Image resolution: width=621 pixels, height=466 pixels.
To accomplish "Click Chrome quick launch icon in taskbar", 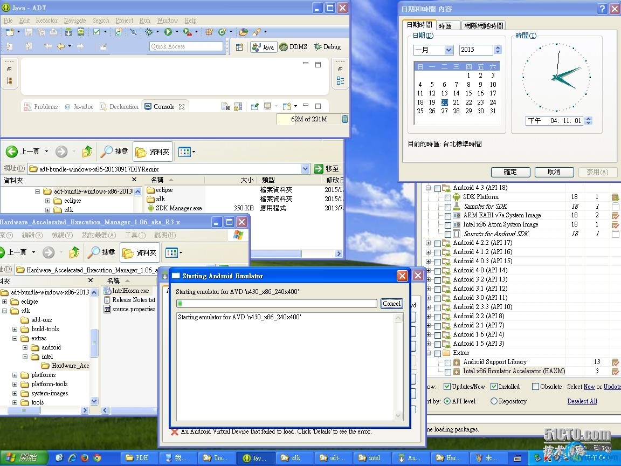I will click(x=97, y=458).
